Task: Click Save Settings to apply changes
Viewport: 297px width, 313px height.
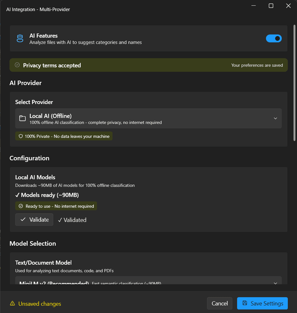Action: (262, 303)
